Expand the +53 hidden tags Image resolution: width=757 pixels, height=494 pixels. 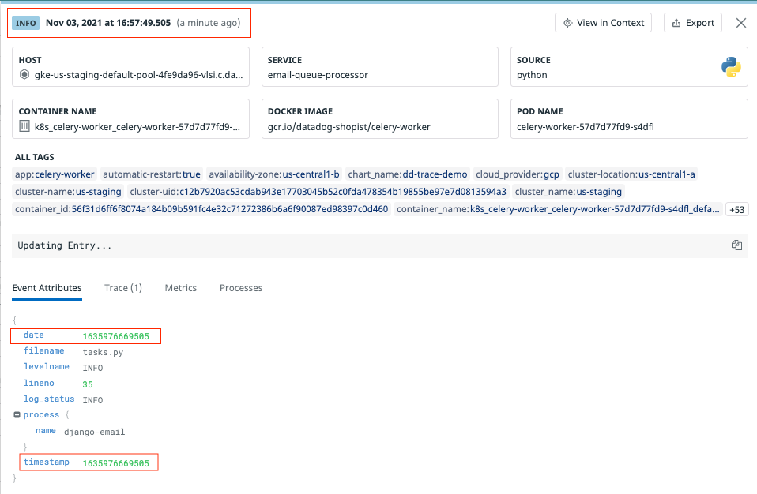coord(736,209)
